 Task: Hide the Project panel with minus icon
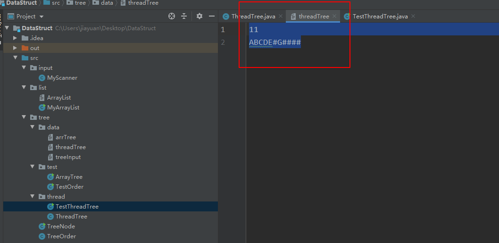click(x=212, y=16)
